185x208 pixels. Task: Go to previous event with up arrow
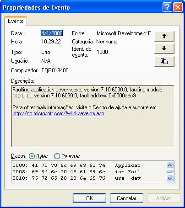pyautogui.click(x=164, y=36)
